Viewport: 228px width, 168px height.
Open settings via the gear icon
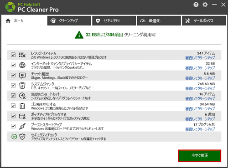pos(205,5)
